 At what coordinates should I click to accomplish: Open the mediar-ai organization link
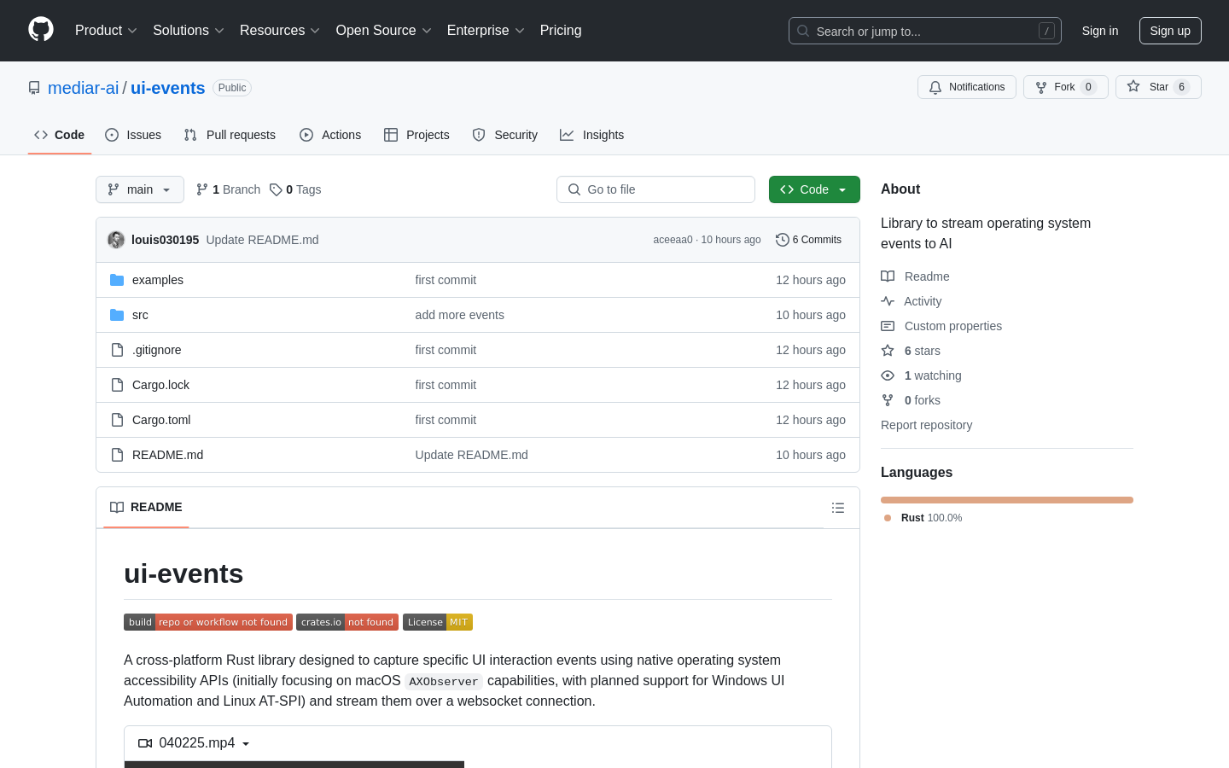[84, 88]
